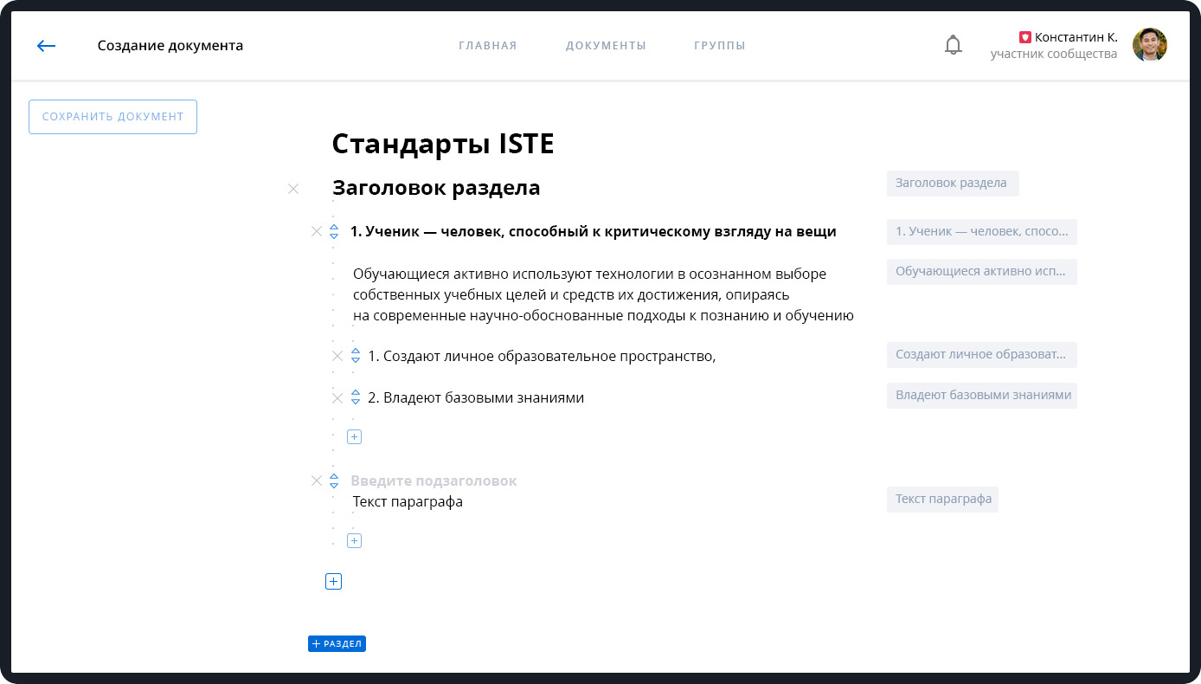Click the 'Создание документа' page title
The width and height of the screenshot is (1201, 684).
170,46
